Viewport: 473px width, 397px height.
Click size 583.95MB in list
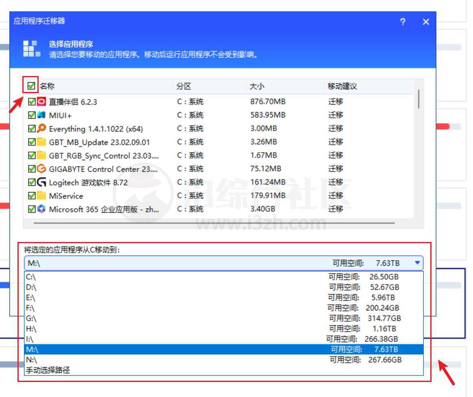(268, 115)
